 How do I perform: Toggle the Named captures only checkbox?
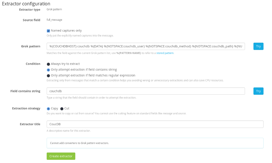click(x=48, y=31)
